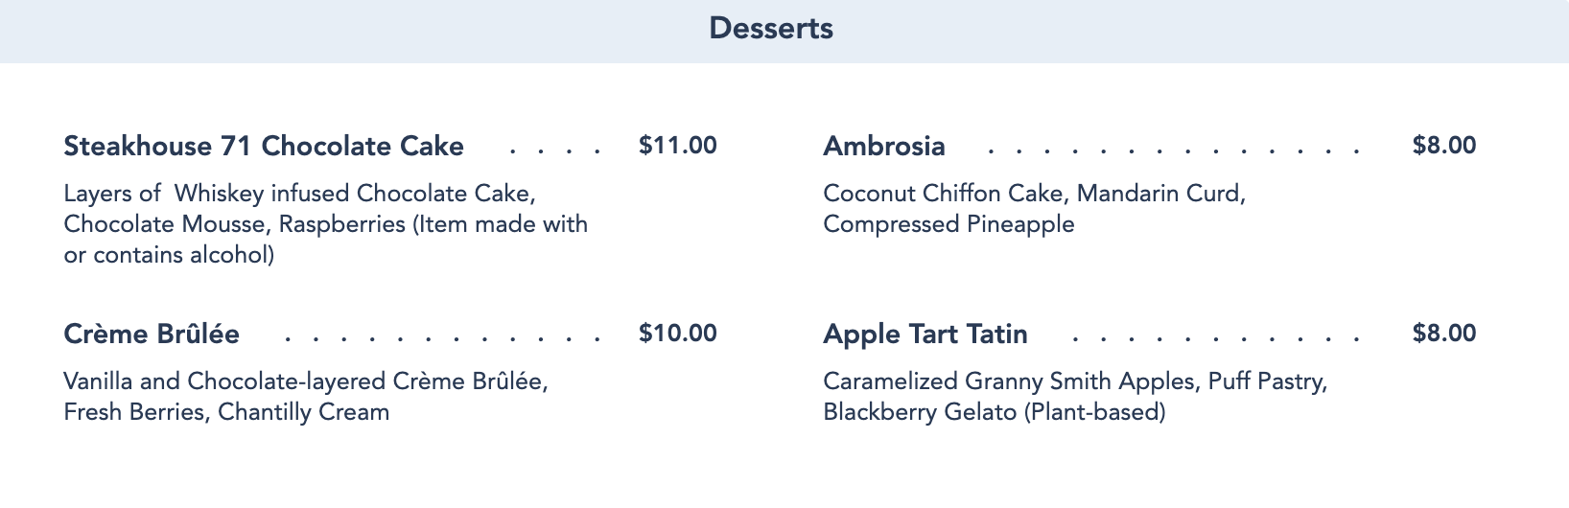
Task: Select the Ambrosia dessert title
Action: point(884,146)
